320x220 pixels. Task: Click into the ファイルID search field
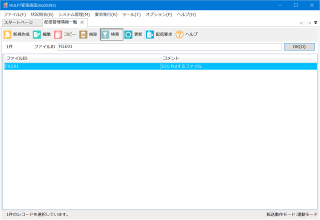(x=169, y=46)
